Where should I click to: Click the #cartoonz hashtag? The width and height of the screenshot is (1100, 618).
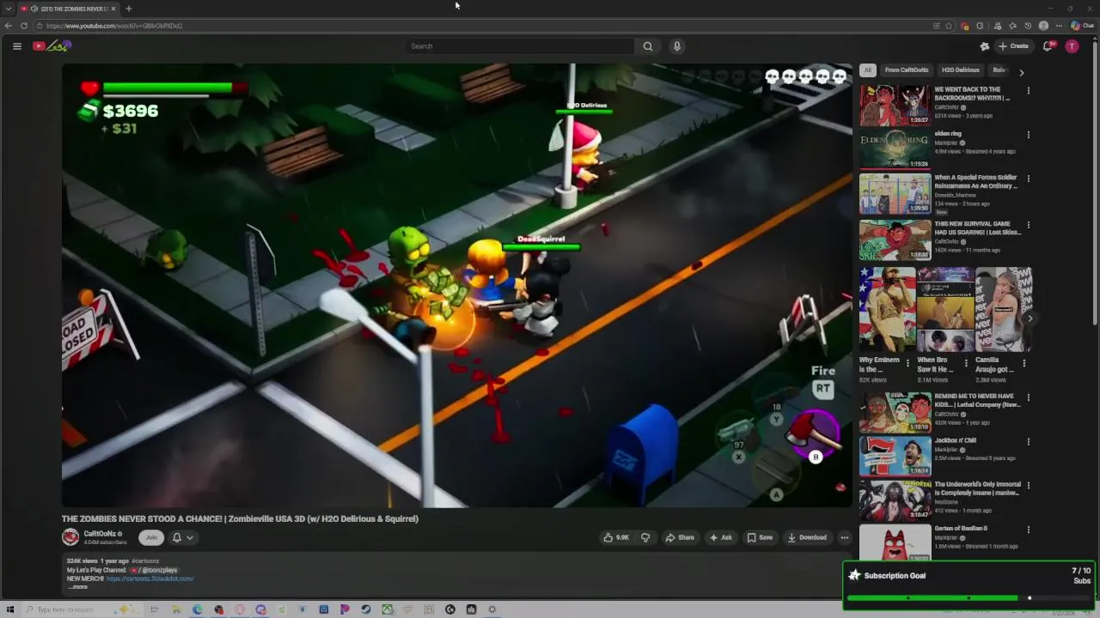[x=145, y=561]
